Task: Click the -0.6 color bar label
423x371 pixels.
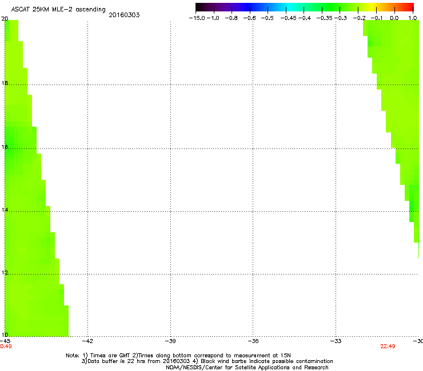Action: tap(250, 18)
